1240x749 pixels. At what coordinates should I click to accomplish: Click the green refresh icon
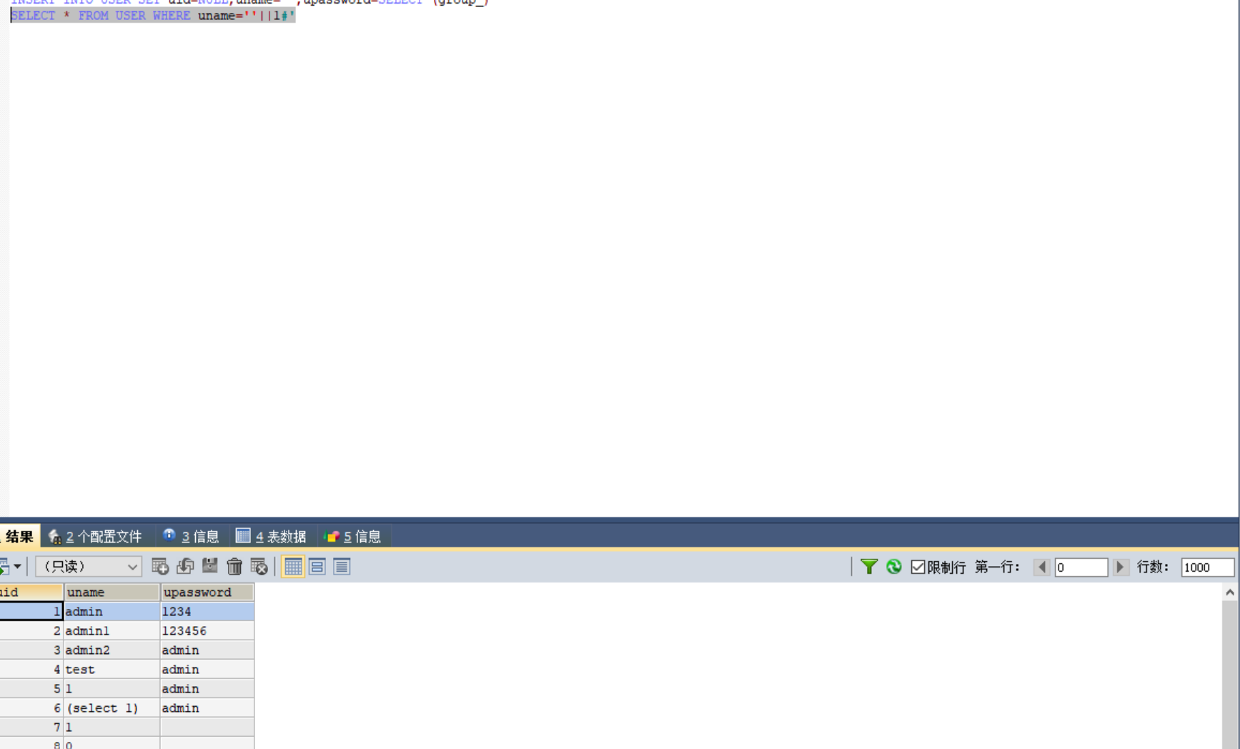tap(893, 567)
